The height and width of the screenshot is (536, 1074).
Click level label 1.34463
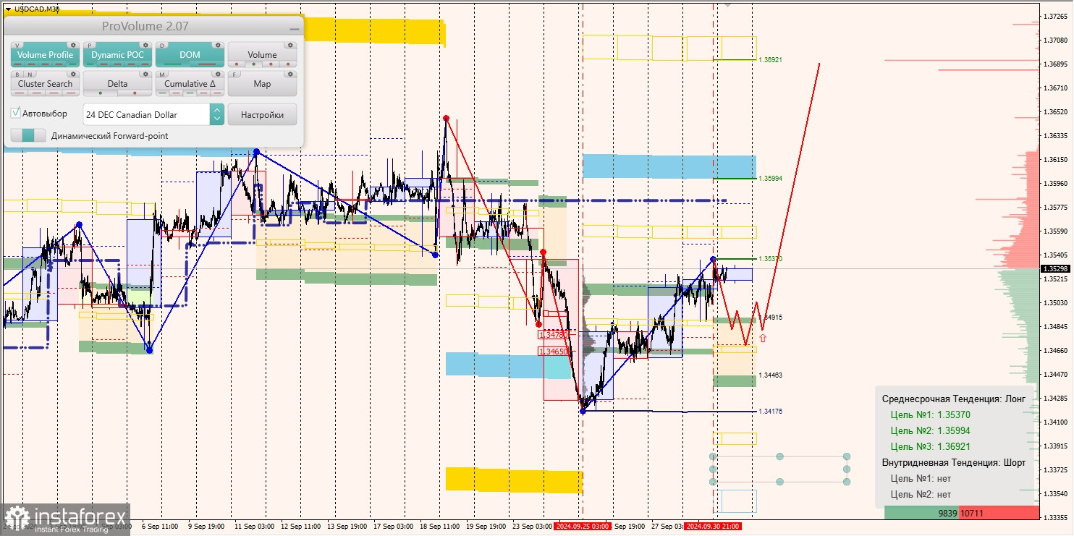tap(771, 375)
